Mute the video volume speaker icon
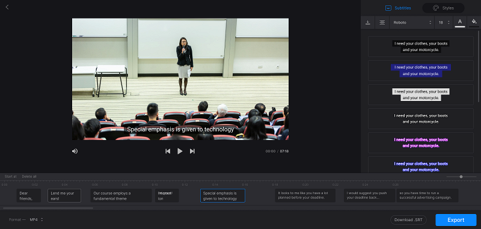 pos(75,151)
